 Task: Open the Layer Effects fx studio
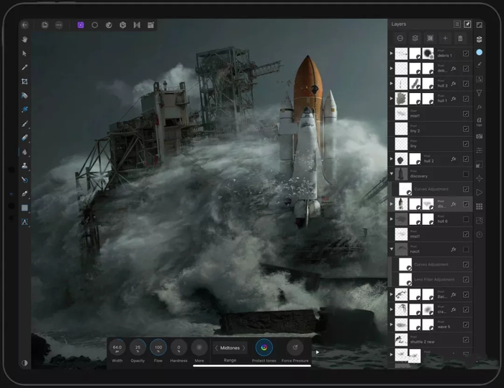480,107
